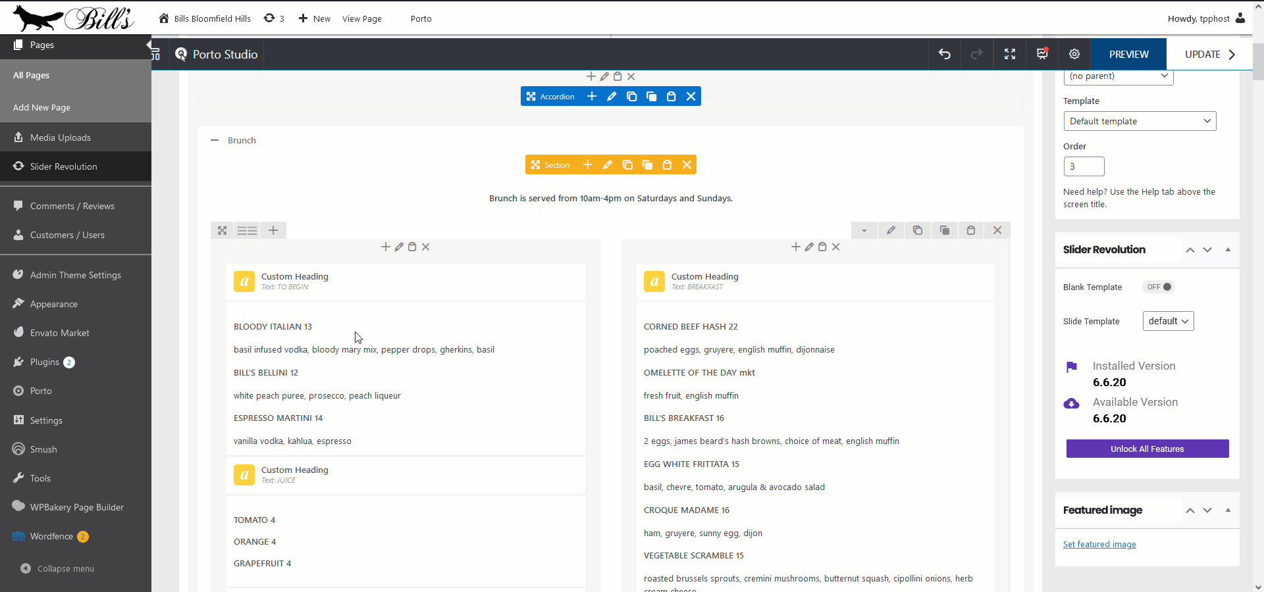
Task: Open Porto Studio settings gear
Action: pos(1074,54)
